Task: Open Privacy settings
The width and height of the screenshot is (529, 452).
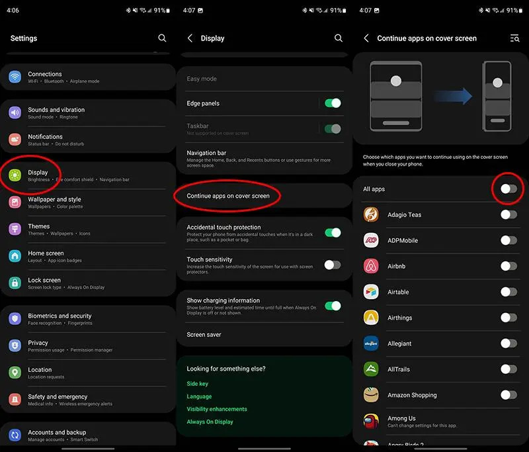Action: tap(88, 345)
